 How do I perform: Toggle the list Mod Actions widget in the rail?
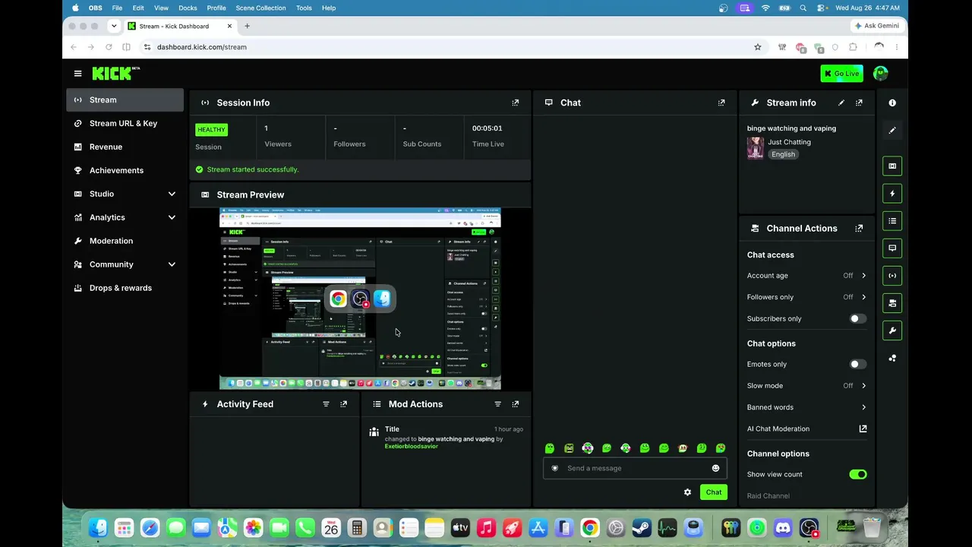click(x=892, y=221)
